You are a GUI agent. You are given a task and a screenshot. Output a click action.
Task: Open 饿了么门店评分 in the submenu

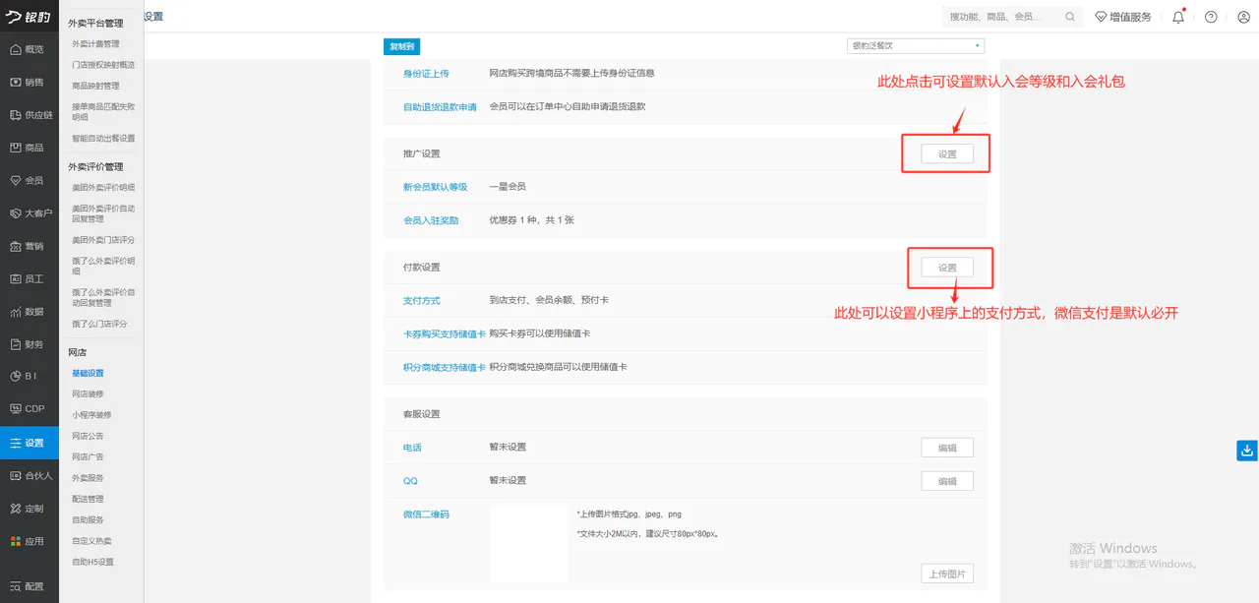coord(99,324)
